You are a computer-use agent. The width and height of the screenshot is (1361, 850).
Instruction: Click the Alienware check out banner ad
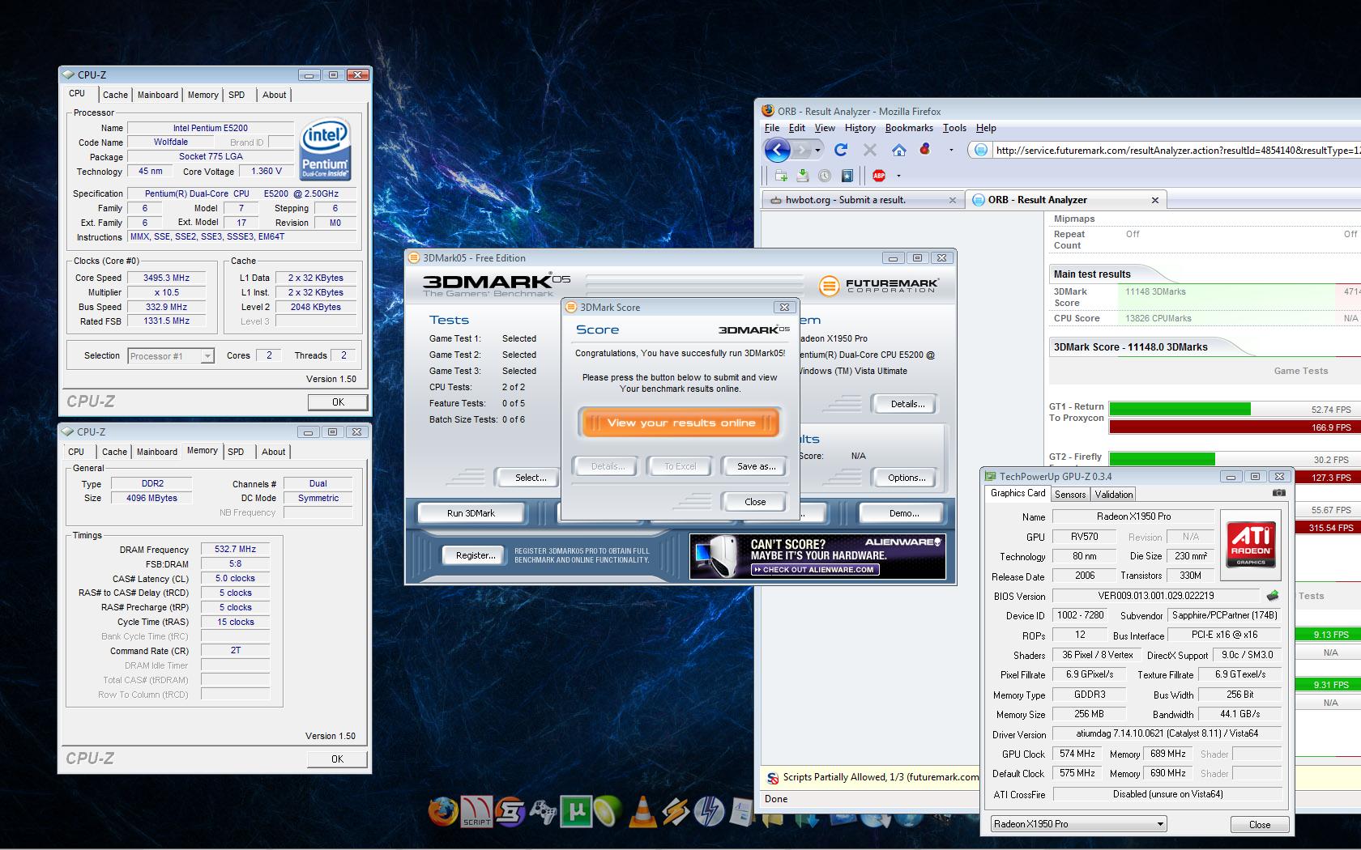817,555
